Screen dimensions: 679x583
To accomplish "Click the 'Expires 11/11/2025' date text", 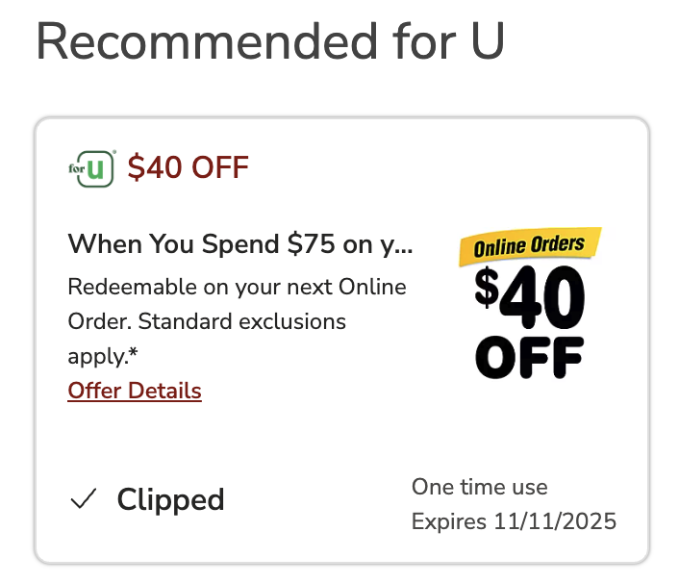I will 514,521.
